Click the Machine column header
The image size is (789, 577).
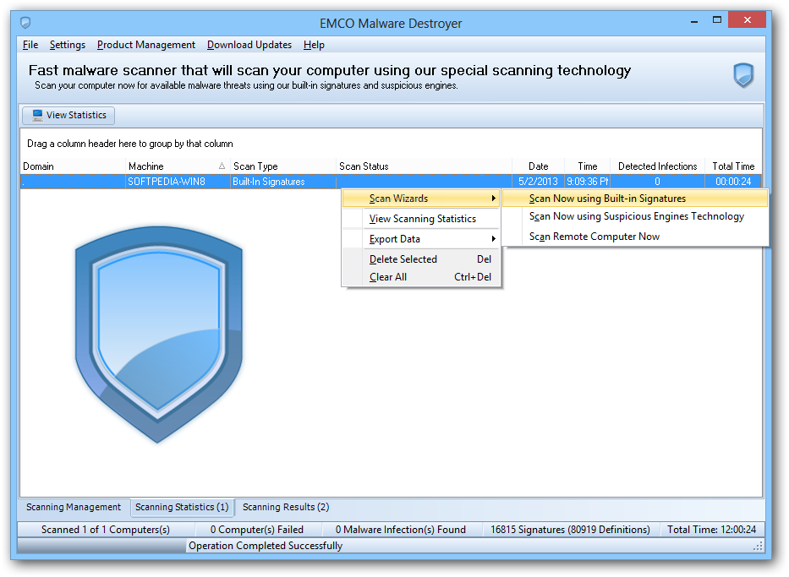(x=178, y=166)
